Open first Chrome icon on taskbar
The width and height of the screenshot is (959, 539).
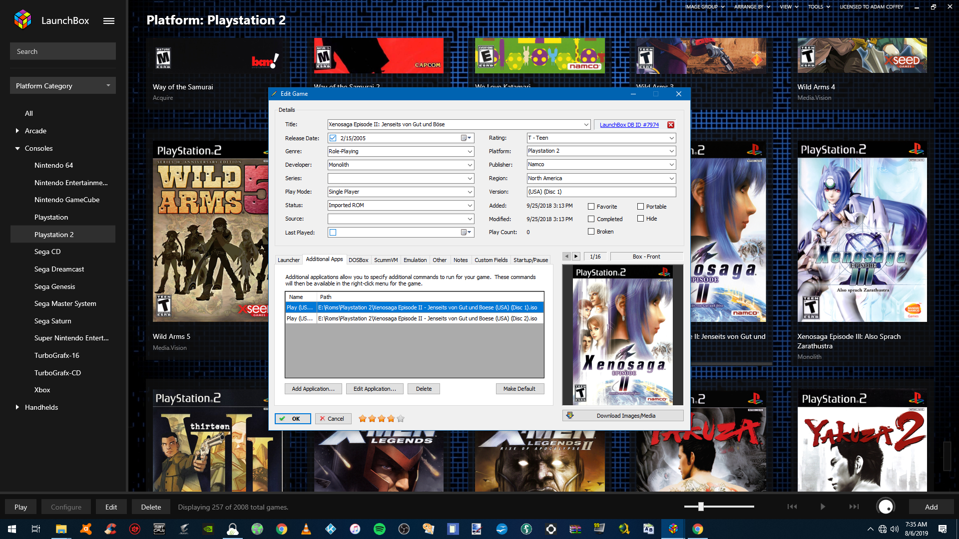[282, 529]
